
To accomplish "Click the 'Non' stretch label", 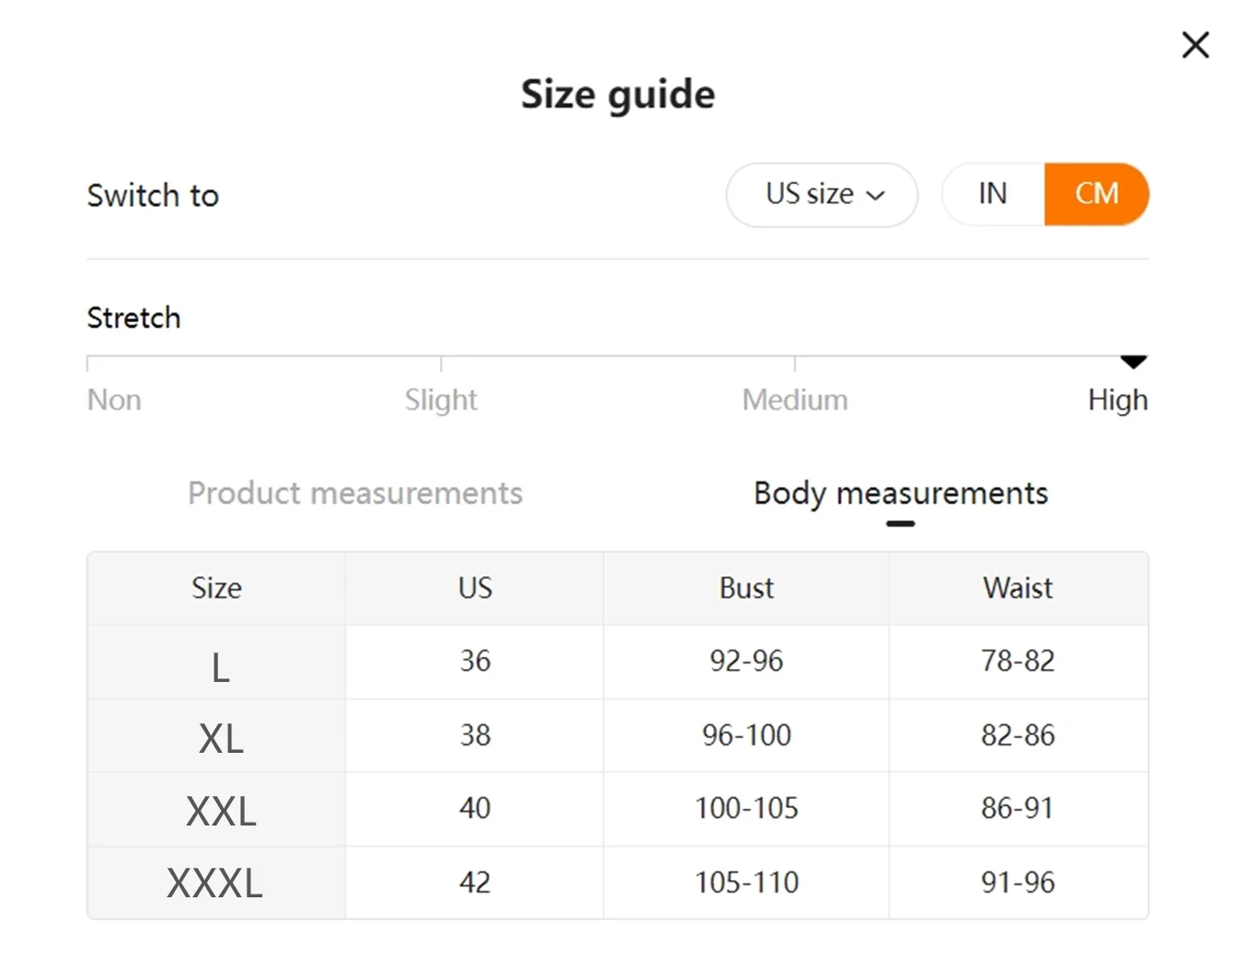I will coord(114,400).
